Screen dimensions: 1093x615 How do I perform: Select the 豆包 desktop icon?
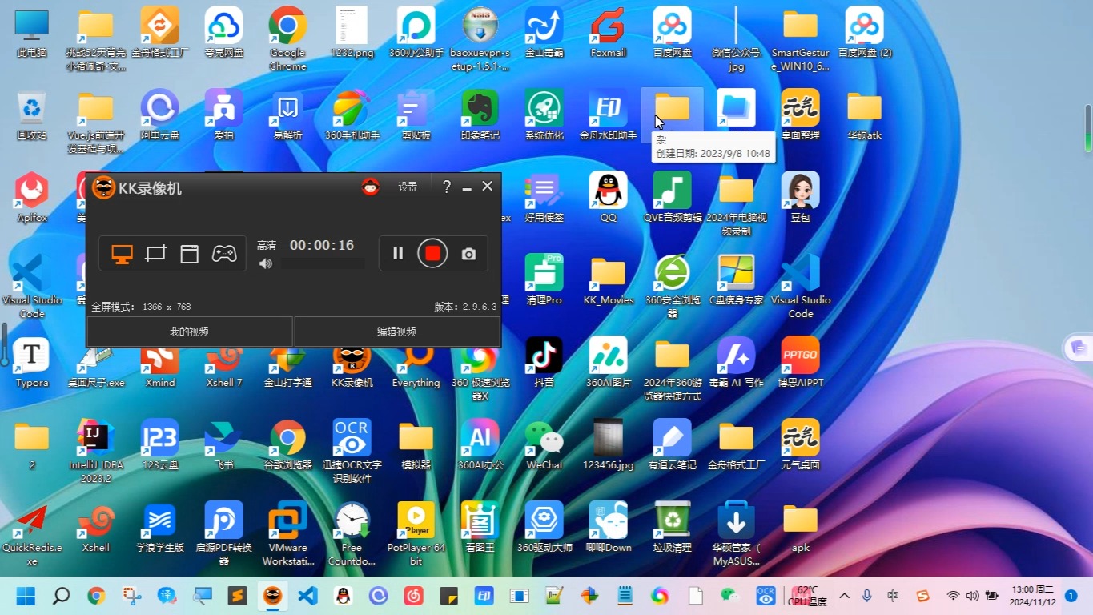coord(801,198)
